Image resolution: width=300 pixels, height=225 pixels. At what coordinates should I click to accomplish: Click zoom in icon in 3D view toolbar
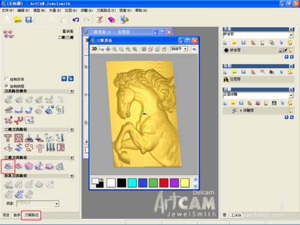pos(115,49)
